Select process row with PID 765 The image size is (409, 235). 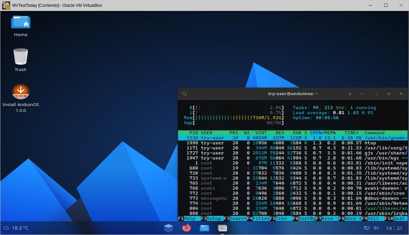(x=293, y=183)
